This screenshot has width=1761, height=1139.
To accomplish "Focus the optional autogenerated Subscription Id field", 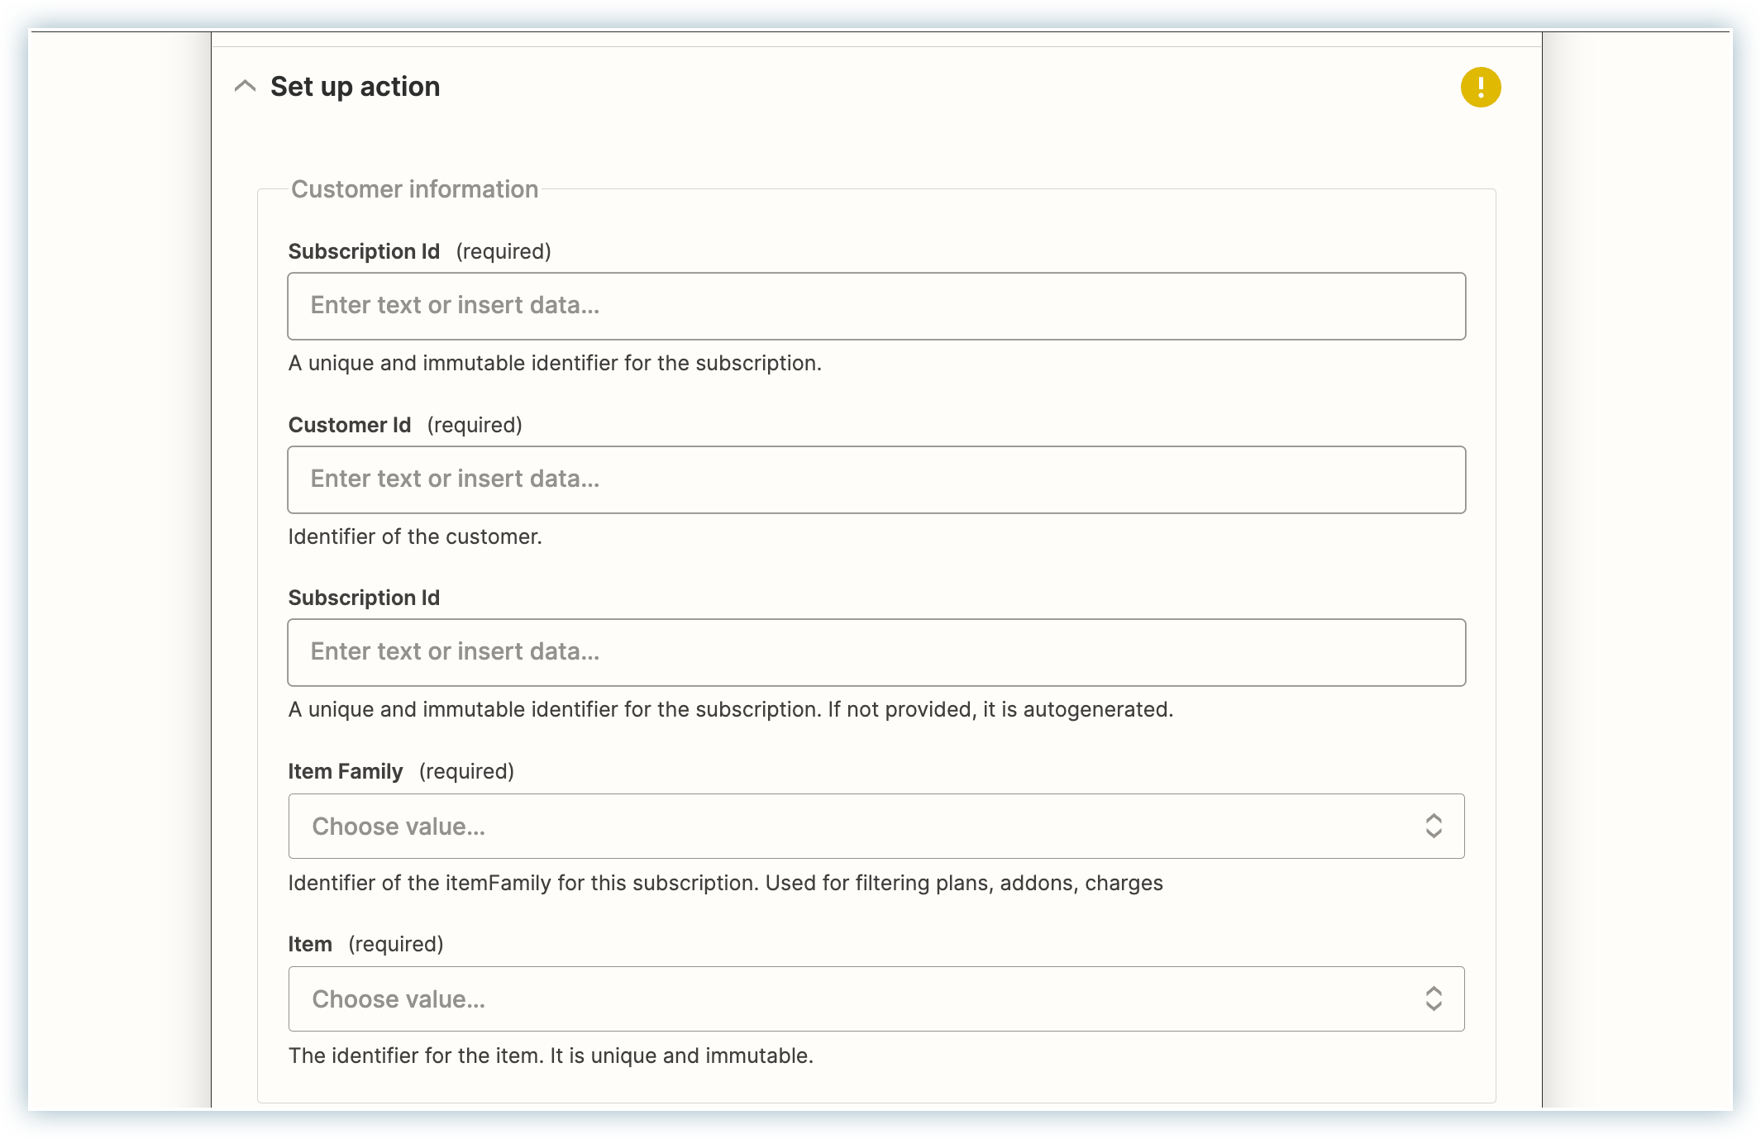I will pos(876,652).
